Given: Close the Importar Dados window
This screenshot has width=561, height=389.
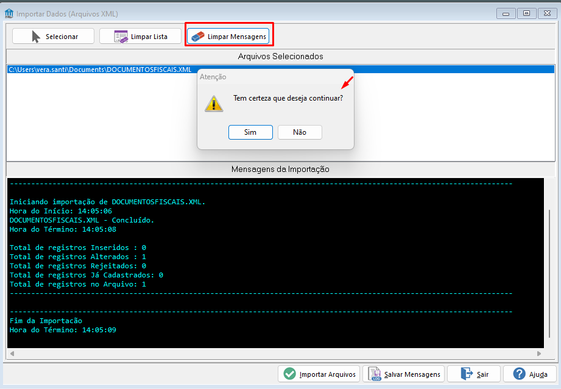Looking at the screenshot, I should [548, 13].
